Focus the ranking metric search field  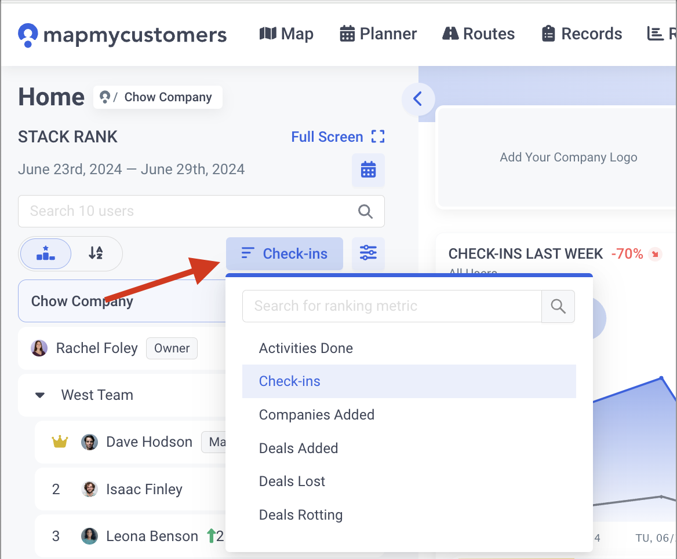click(x=392, y=306)
